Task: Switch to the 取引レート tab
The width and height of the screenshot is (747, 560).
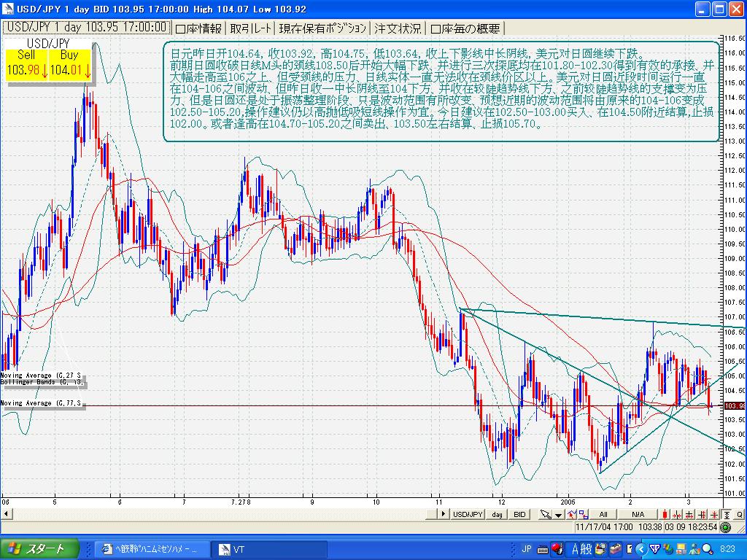Action: pyautogui.click(x=252, y=28)
